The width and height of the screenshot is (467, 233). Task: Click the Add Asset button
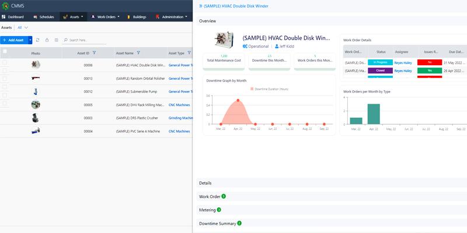pos(13,40)
